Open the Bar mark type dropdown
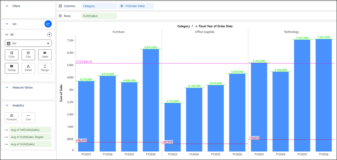The image size is (337, 160). point(28,43)
